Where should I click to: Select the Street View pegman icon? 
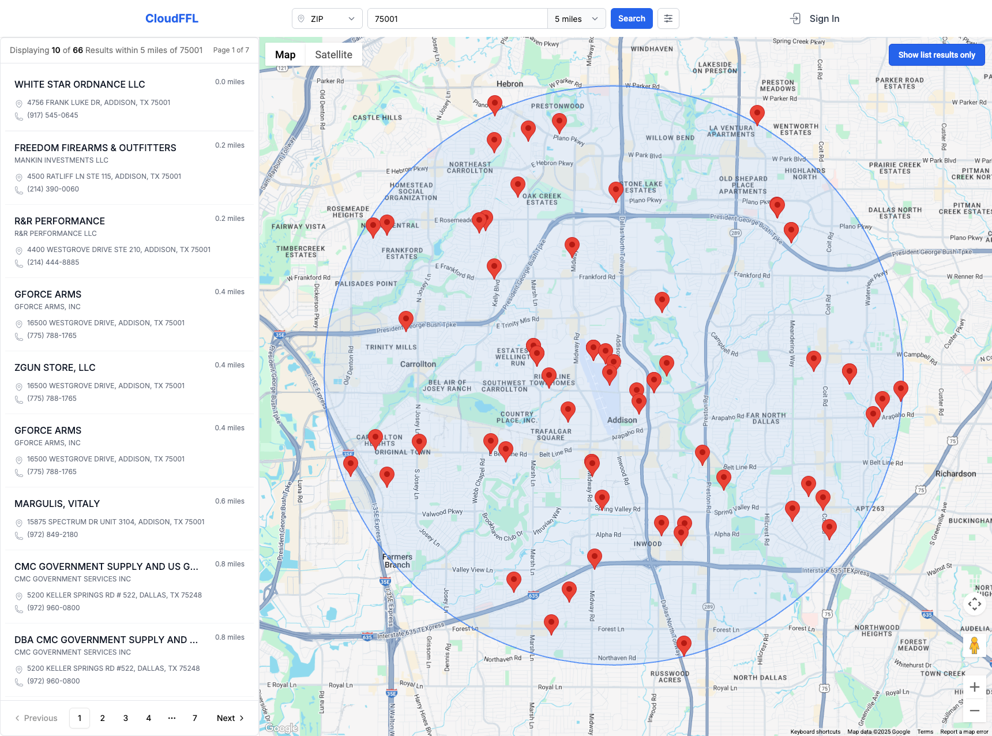click(975, 645)
